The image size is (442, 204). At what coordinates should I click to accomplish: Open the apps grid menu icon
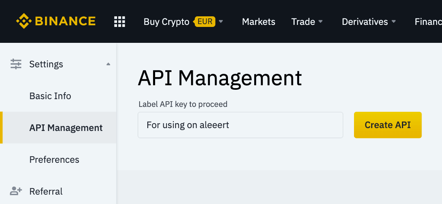tap(120, 22)
